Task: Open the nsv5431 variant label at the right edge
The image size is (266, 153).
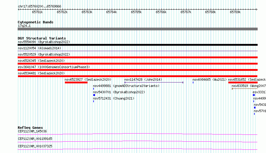Action: click(x=260, y=105)
